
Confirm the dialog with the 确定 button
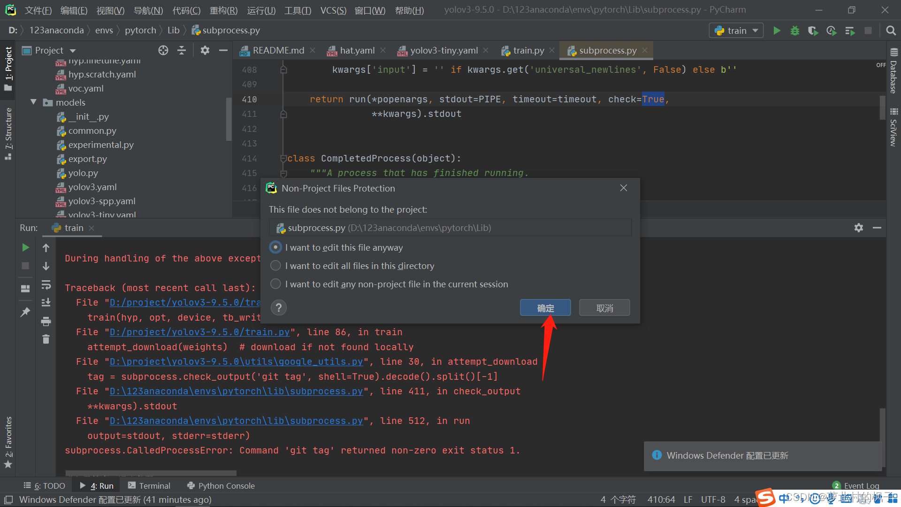point(545,308)
